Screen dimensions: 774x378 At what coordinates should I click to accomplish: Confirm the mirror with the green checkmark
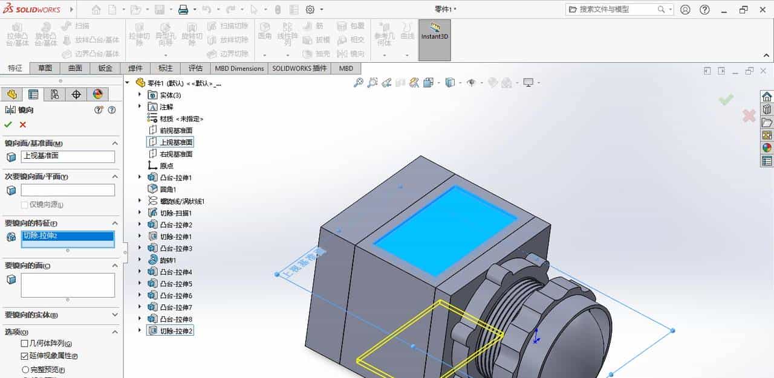coord(8,125)
